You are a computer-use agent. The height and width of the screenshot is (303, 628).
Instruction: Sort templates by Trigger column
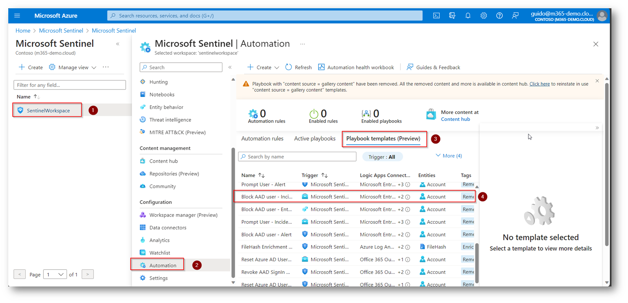coord(315,175)
